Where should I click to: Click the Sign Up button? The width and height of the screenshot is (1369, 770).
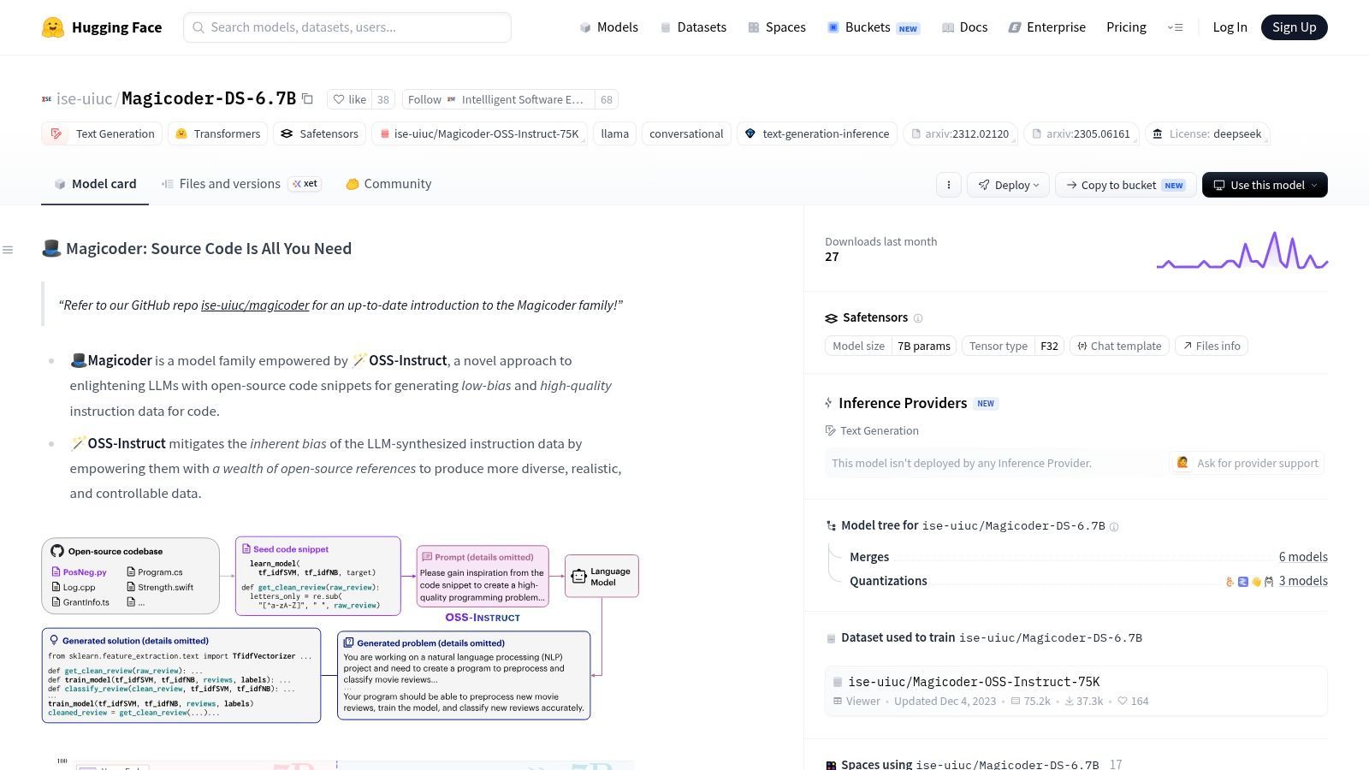click(1294, 27)
